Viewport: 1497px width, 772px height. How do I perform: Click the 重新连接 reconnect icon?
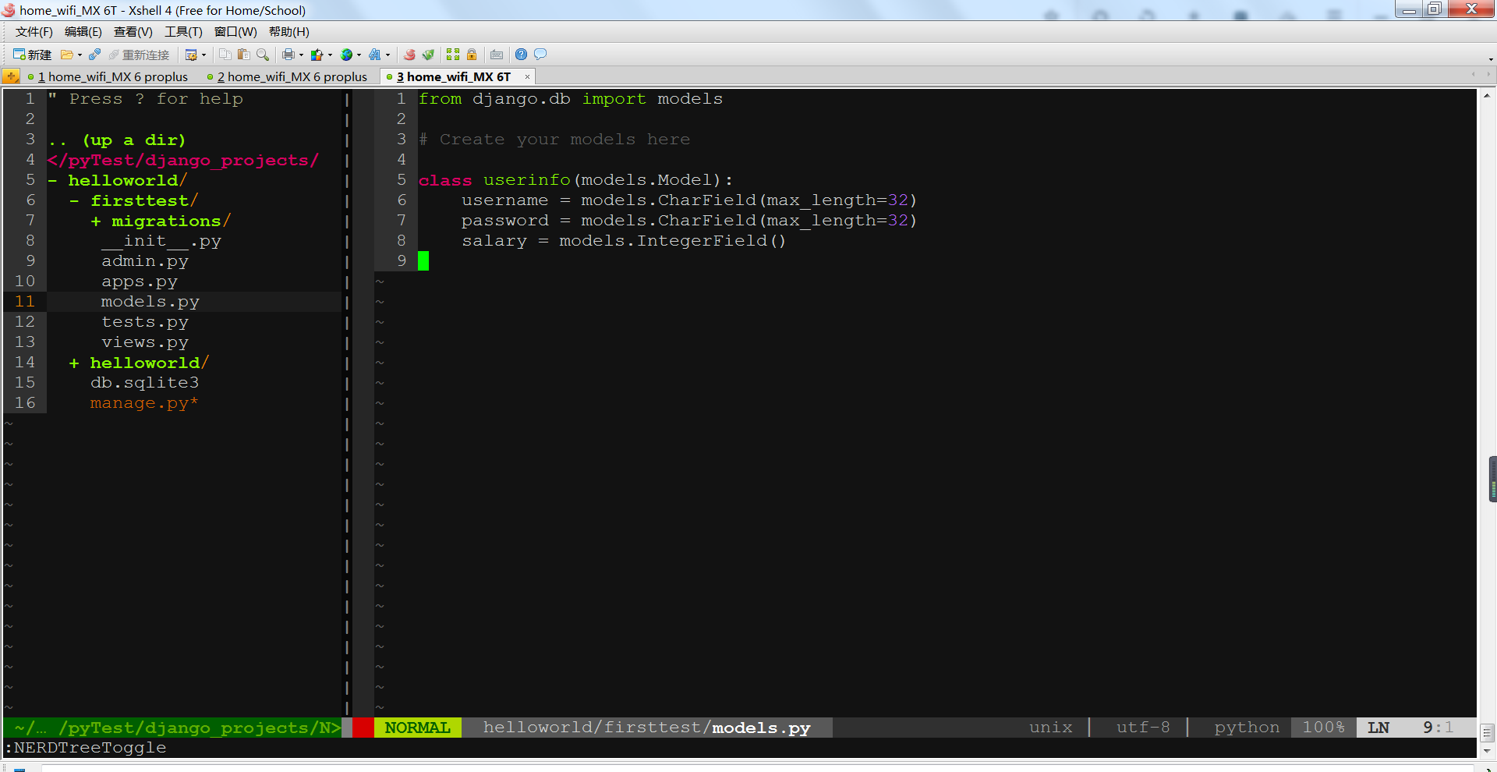tap(140, 54)
